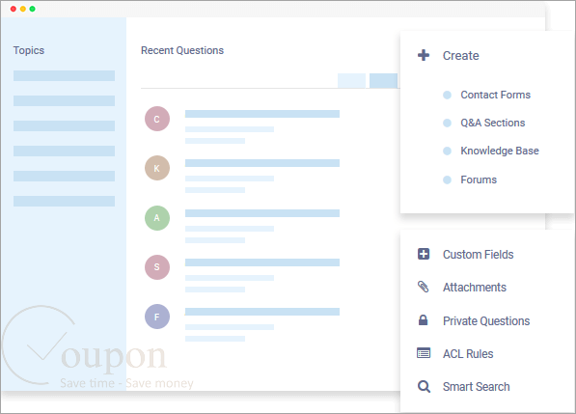This screenshot has height=414, width=576.
Task: Click the pink avatar labeled S
Action: [157, 267]
